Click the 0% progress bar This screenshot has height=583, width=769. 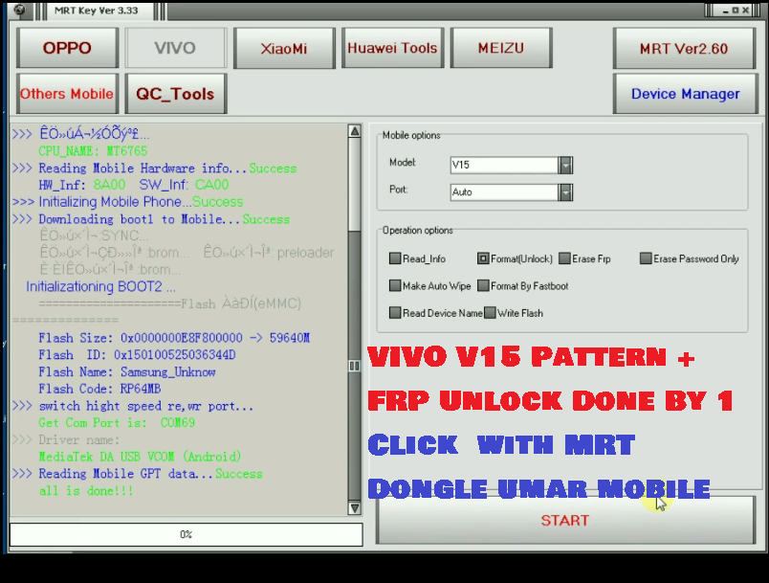(x=186, y=534)
